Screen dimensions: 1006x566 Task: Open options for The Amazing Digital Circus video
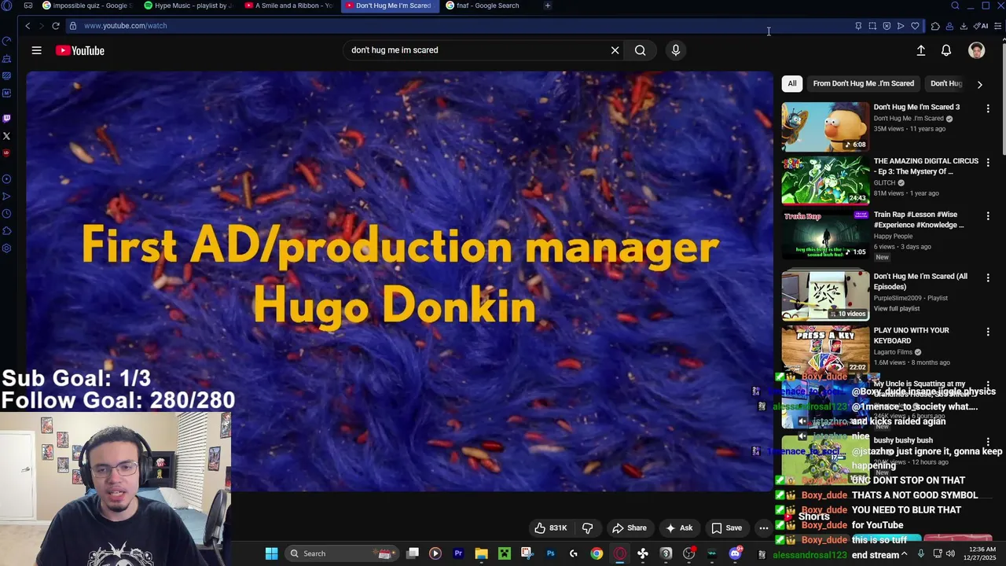click(x=988, y=163)
